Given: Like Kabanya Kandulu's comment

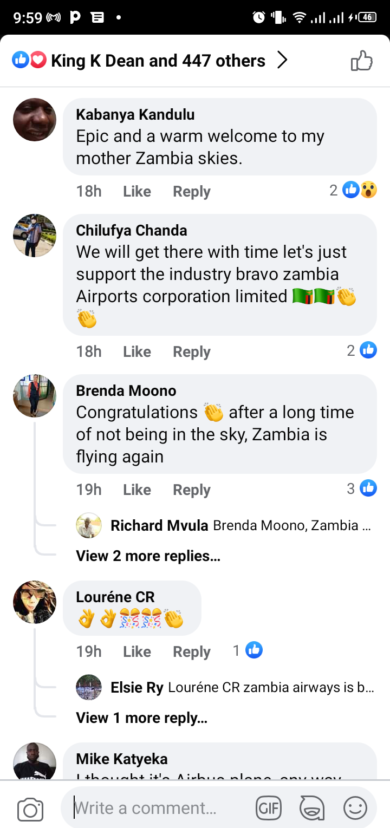Looking at the screenshot, I should coord(136,191).
